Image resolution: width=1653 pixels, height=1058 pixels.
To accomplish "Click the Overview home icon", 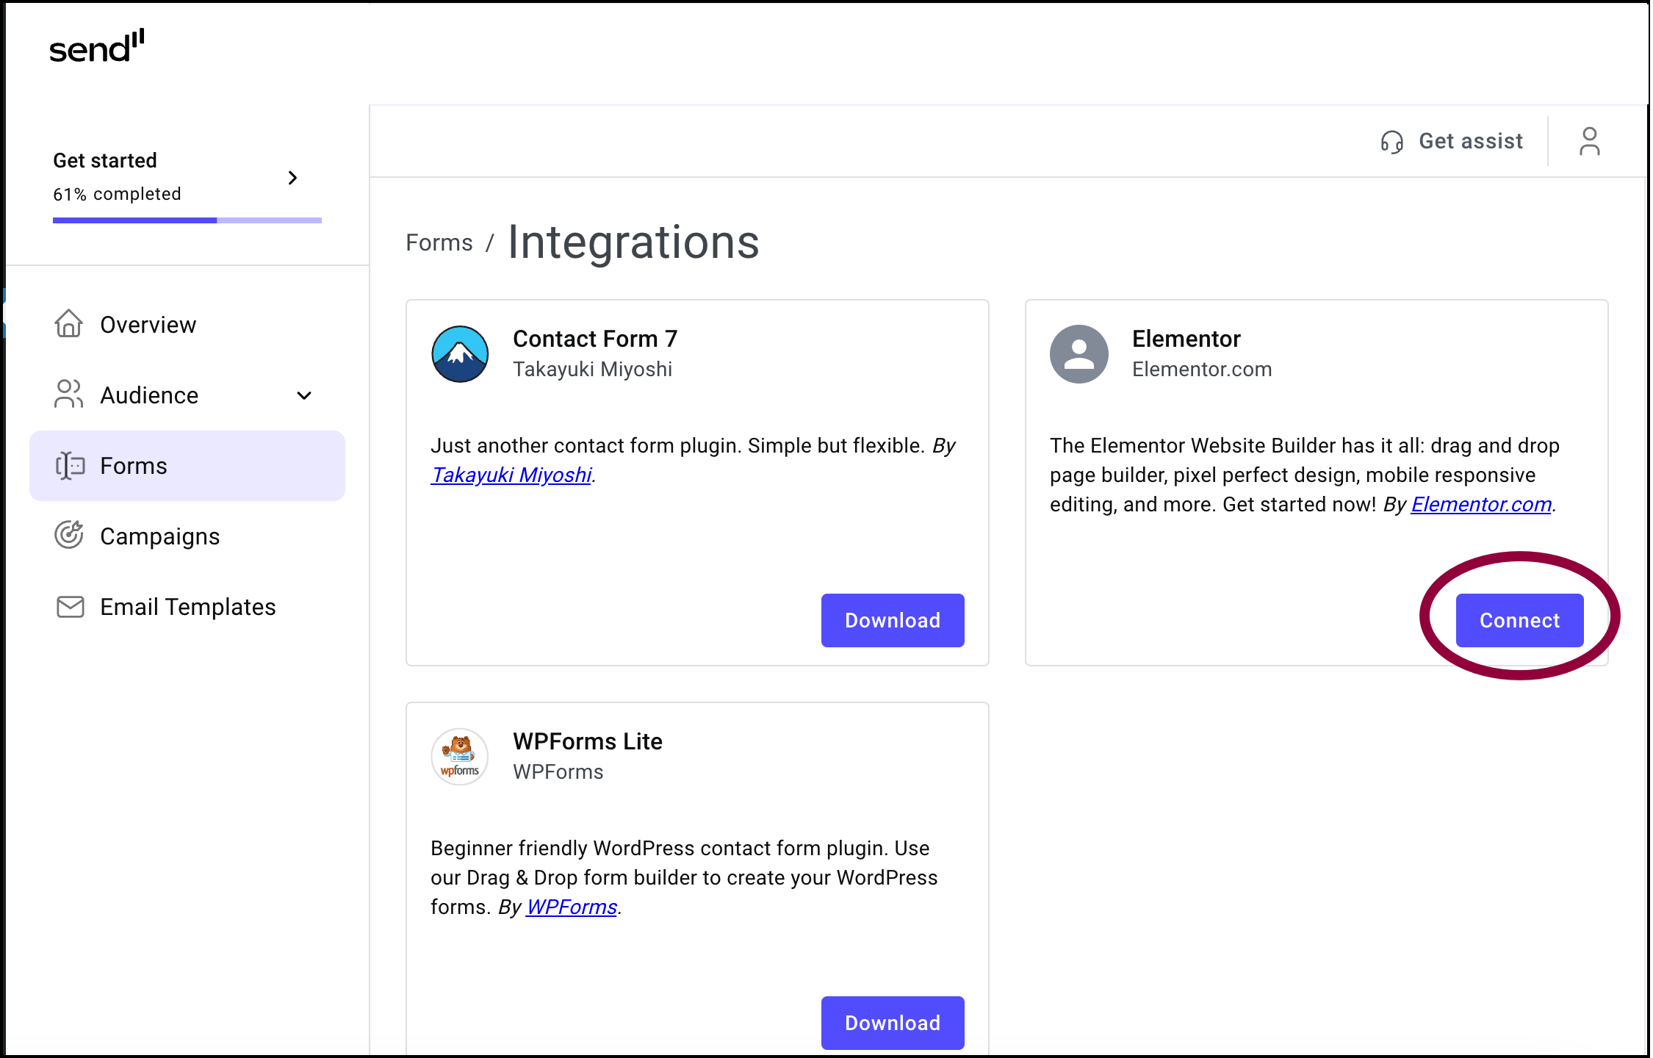I will pyautogui.click(x=69, y=324).
